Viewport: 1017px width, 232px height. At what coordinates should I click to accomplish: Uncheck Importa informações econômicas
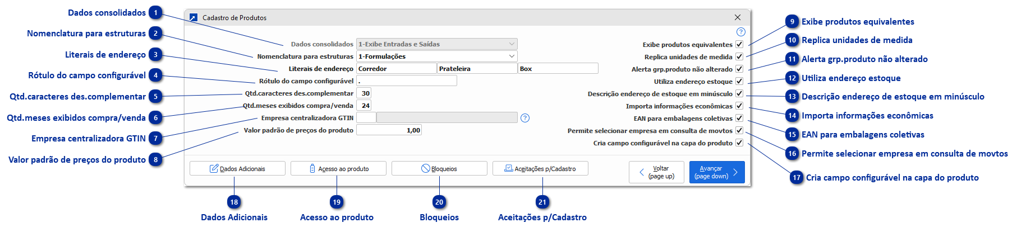tap(739, 106)
